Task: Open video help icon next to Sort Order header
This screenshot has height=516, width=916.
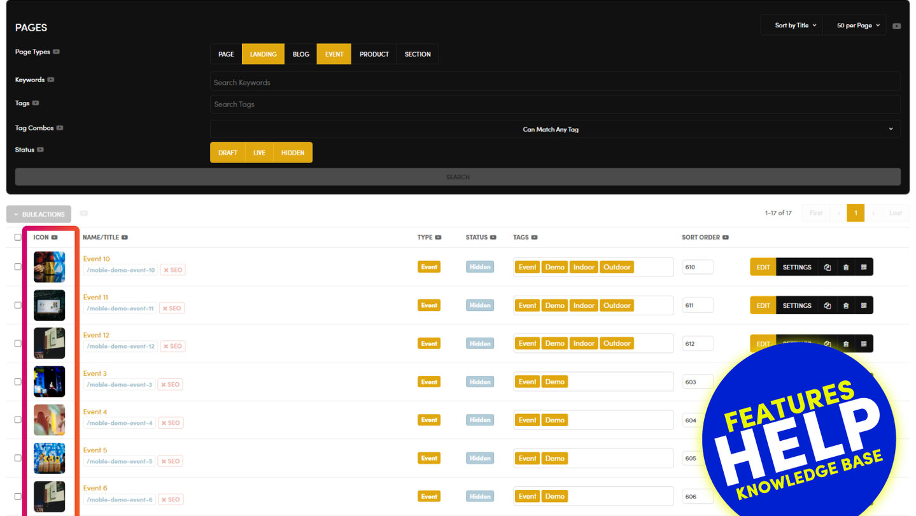Action: (725, 238)
